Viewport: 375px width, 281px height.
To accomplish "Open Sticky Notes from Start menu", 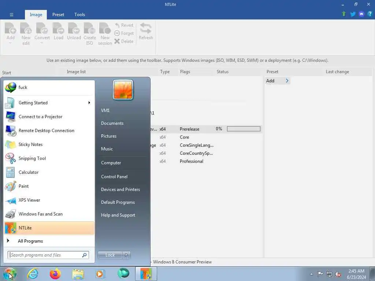I will coord(49,144).
